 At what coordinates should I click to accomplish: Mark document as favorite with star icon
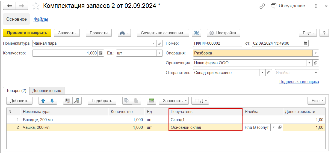(36, 6)
